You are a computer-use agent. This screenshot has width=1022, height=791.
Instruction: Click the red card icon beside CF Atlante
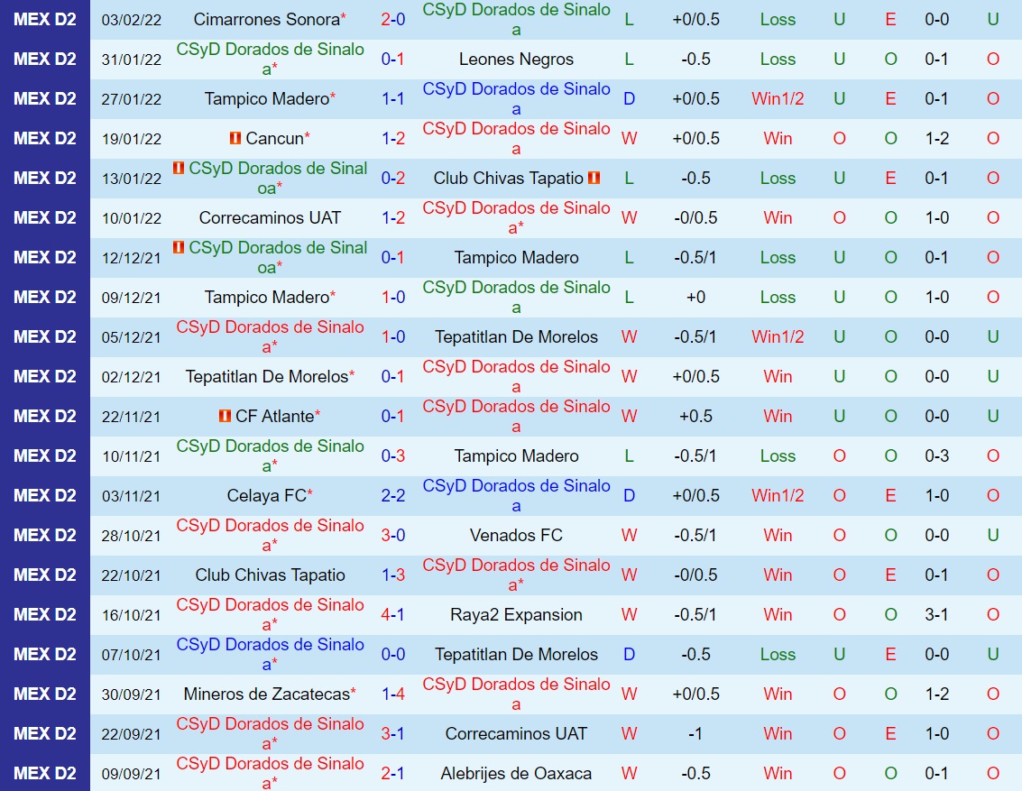pyautogui.click(x=225, y=415)
